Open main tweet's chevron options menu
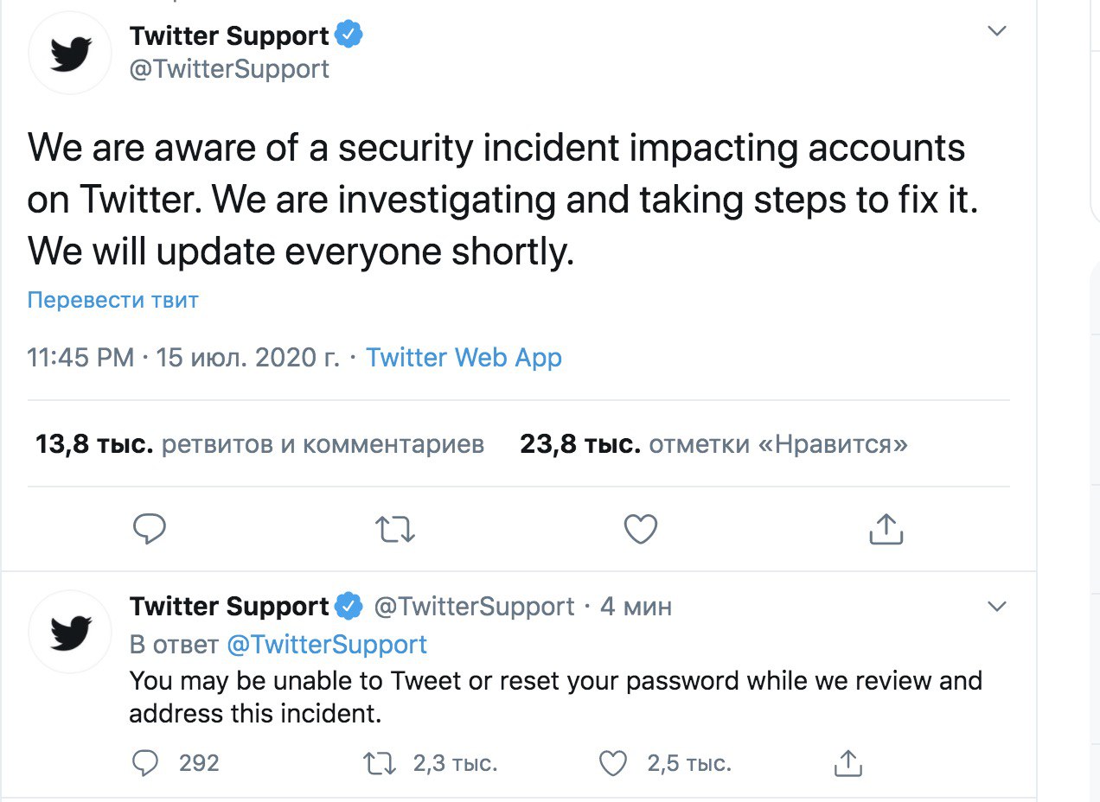This screenshot has height=802, width=1100. (997, 31)
